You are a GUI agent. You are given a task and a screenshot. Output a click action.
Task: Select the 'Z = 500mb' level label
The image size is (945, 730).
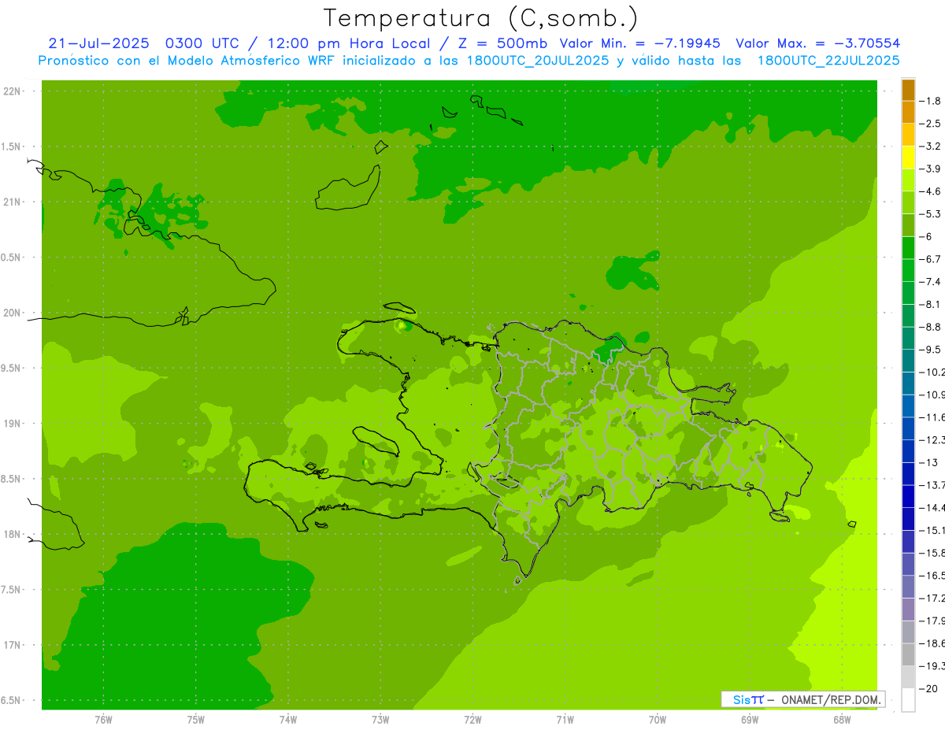point(501,43)
